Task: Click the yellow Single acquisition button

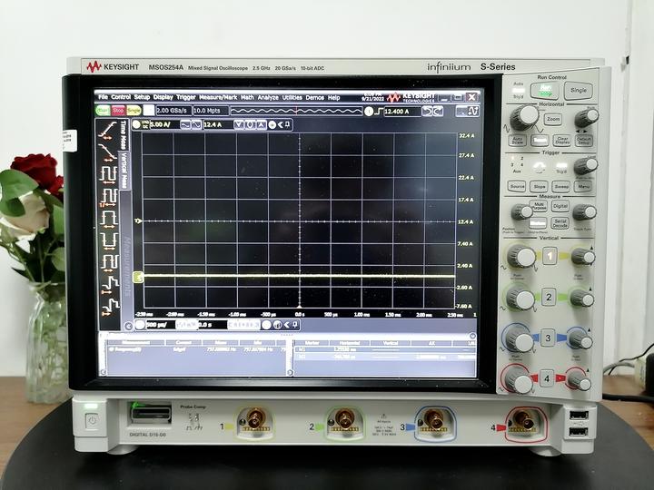Action: click(133, 111)
